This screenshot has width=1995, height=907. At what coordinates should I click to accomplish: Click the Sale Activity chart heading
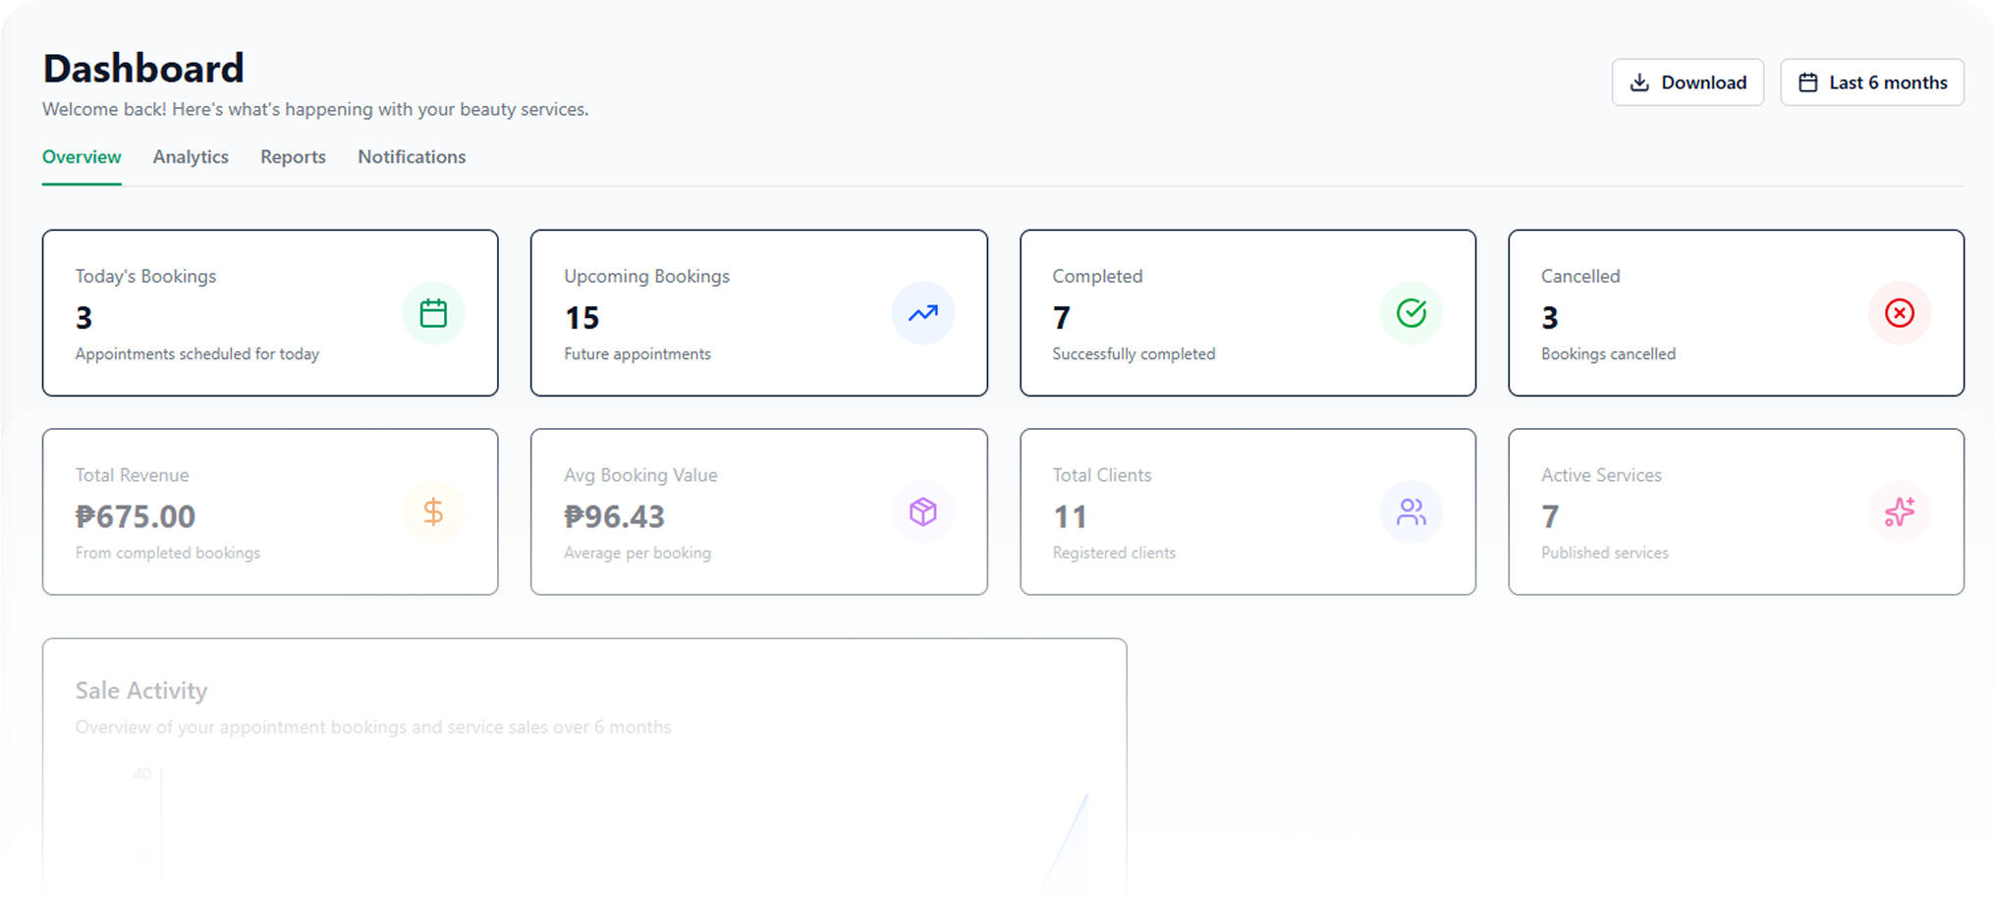(141, 691)
